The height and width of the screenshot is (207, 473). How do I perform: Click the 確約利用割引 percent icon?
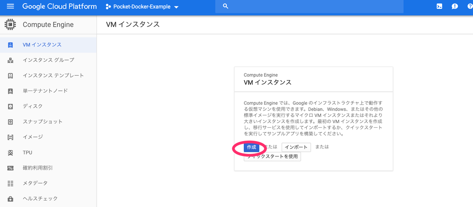[x=10, y=168]
